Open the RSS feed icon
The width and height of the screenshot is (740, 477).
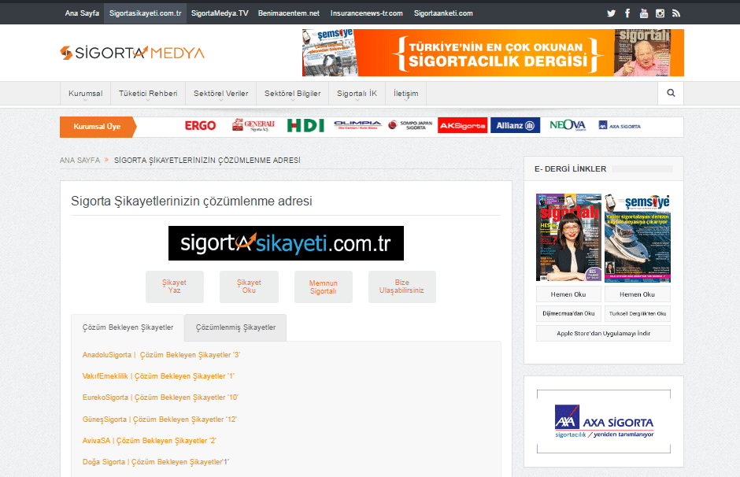[675, 13]
